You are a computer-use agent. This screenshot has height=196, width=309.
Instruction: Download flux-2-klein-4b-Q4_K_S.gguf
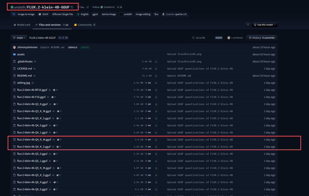pos(156,147)
